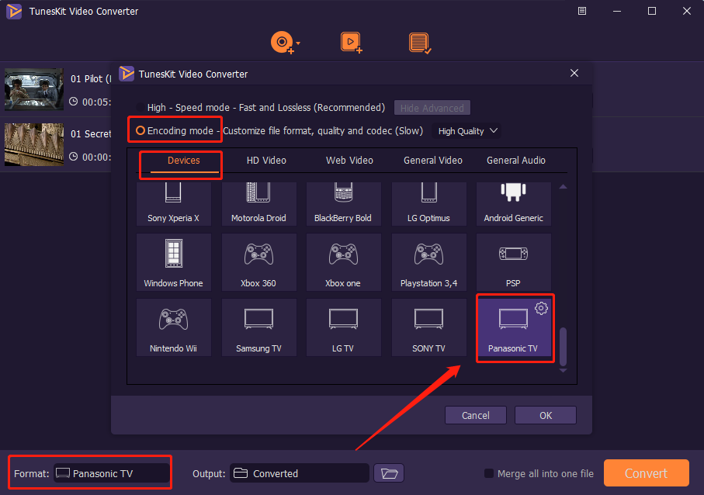Open Panasonic TV settings gear
The height and width of the screenshot is (495, 704).
coord(541,308)
